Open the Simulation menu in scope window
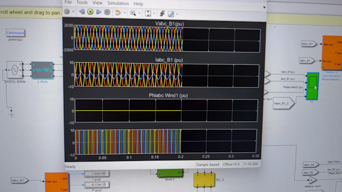 118,4
